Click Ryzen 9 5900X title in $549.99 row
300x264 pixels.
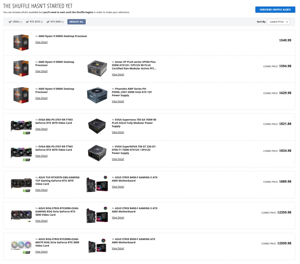tap(63, 36)
